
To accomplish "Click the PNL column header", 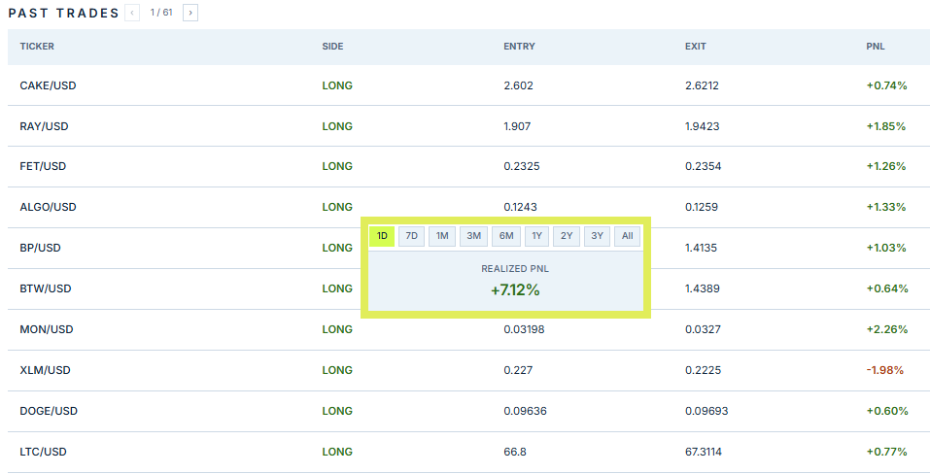I will pyautogui.click(x=876, y=47).
